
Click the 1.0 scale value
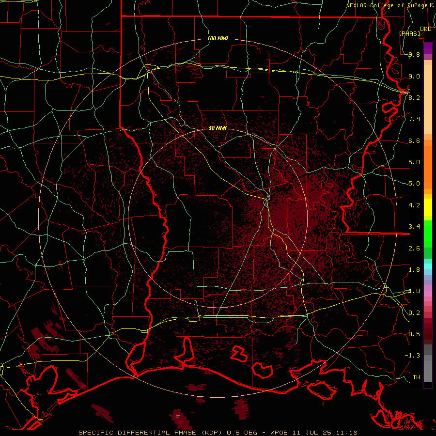(x=414, y=291)
